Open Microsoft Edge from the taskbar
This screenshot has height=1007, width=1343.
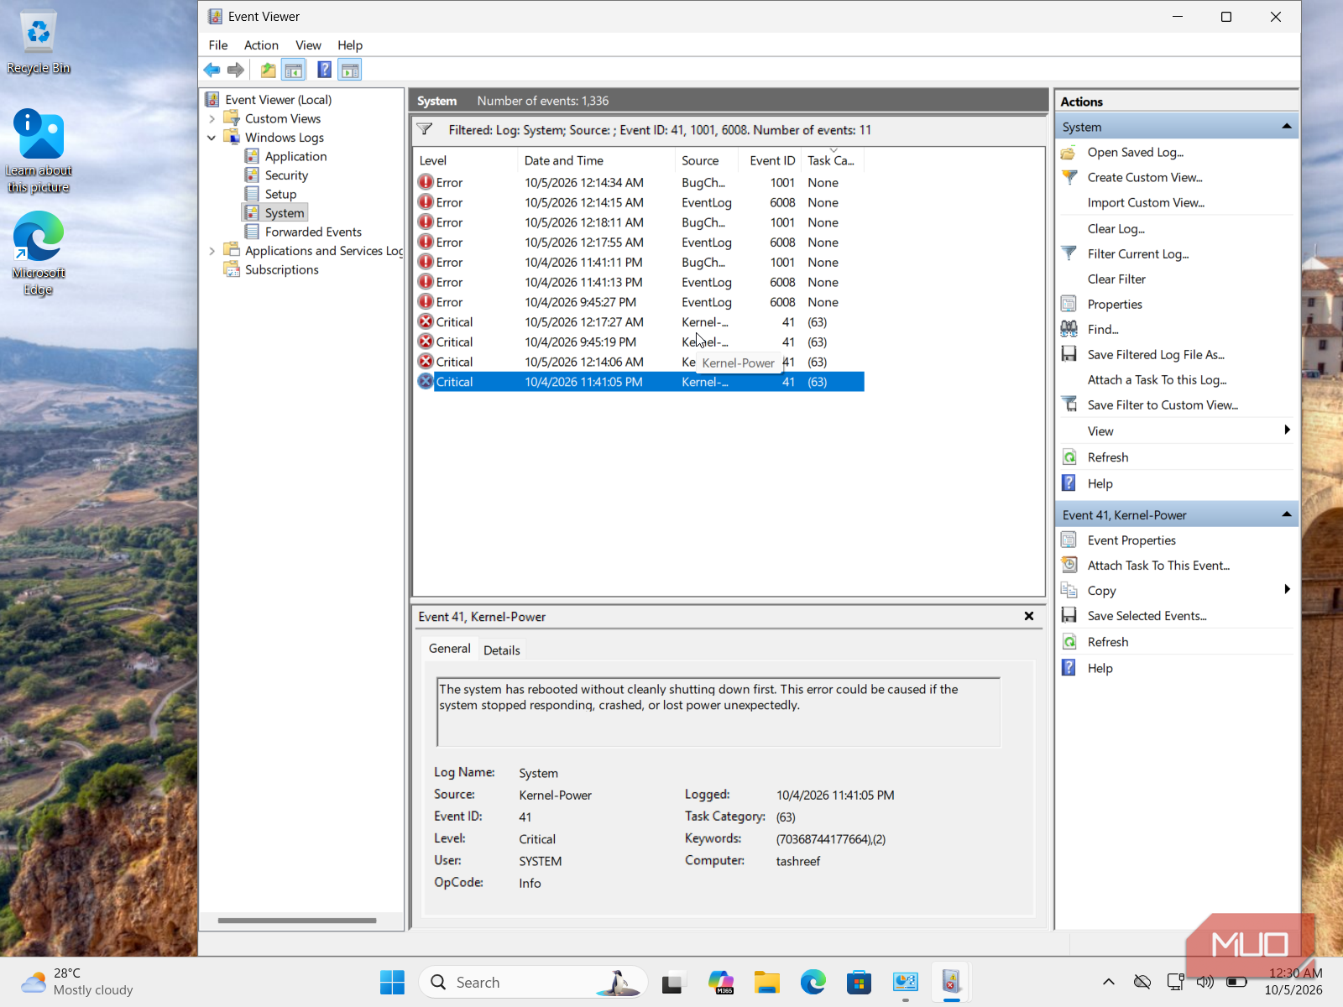click(813, 982)
